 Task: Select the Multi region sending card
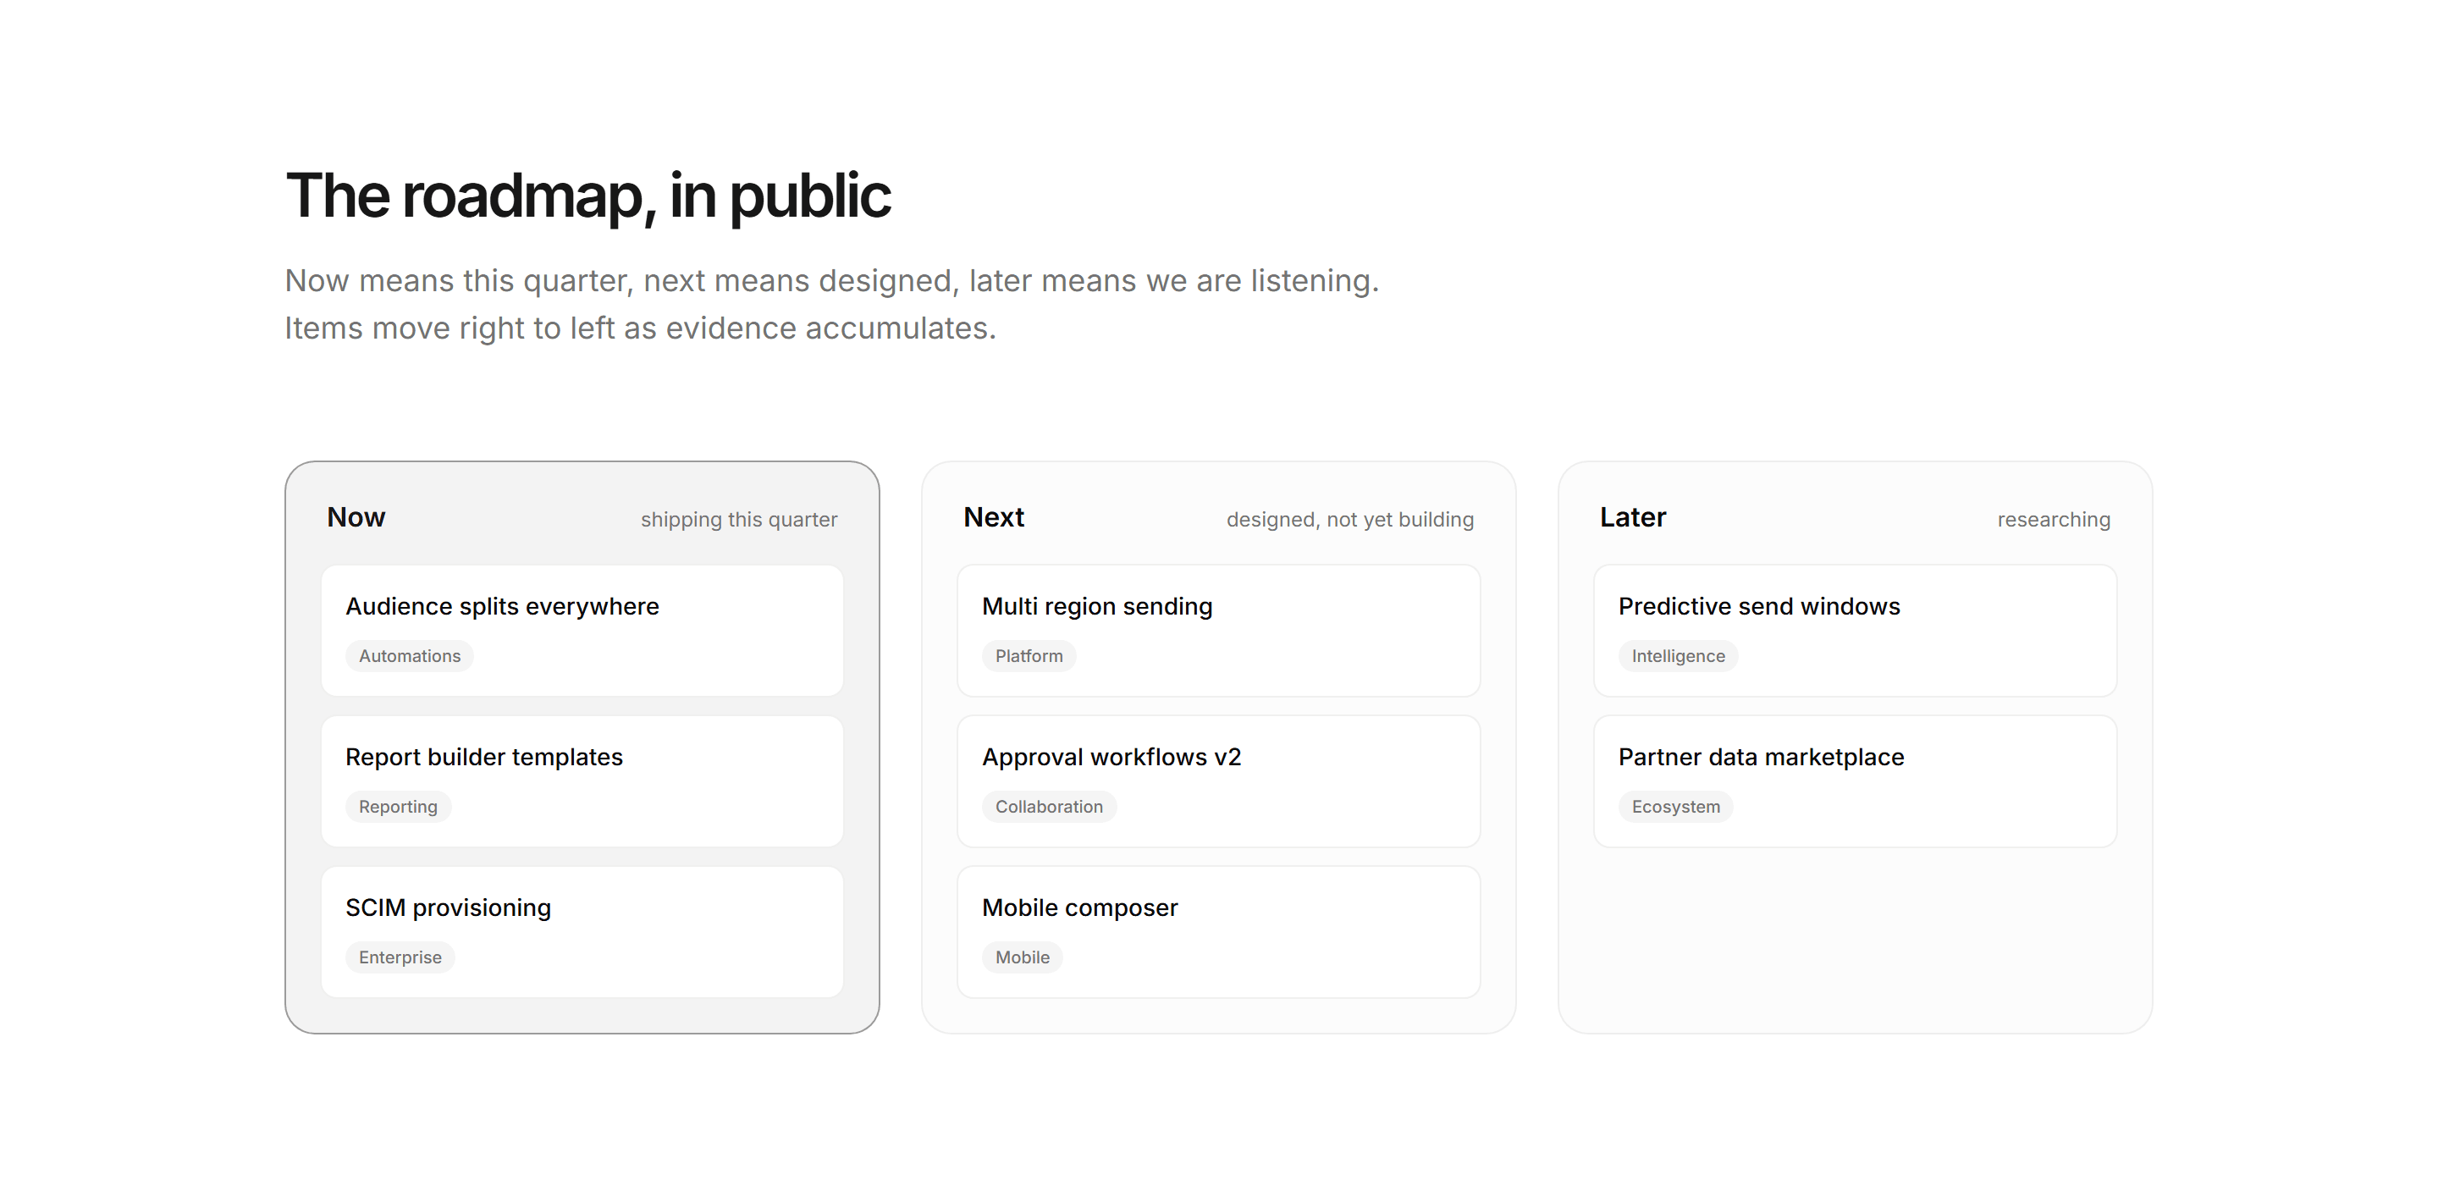coord(1218,630)
